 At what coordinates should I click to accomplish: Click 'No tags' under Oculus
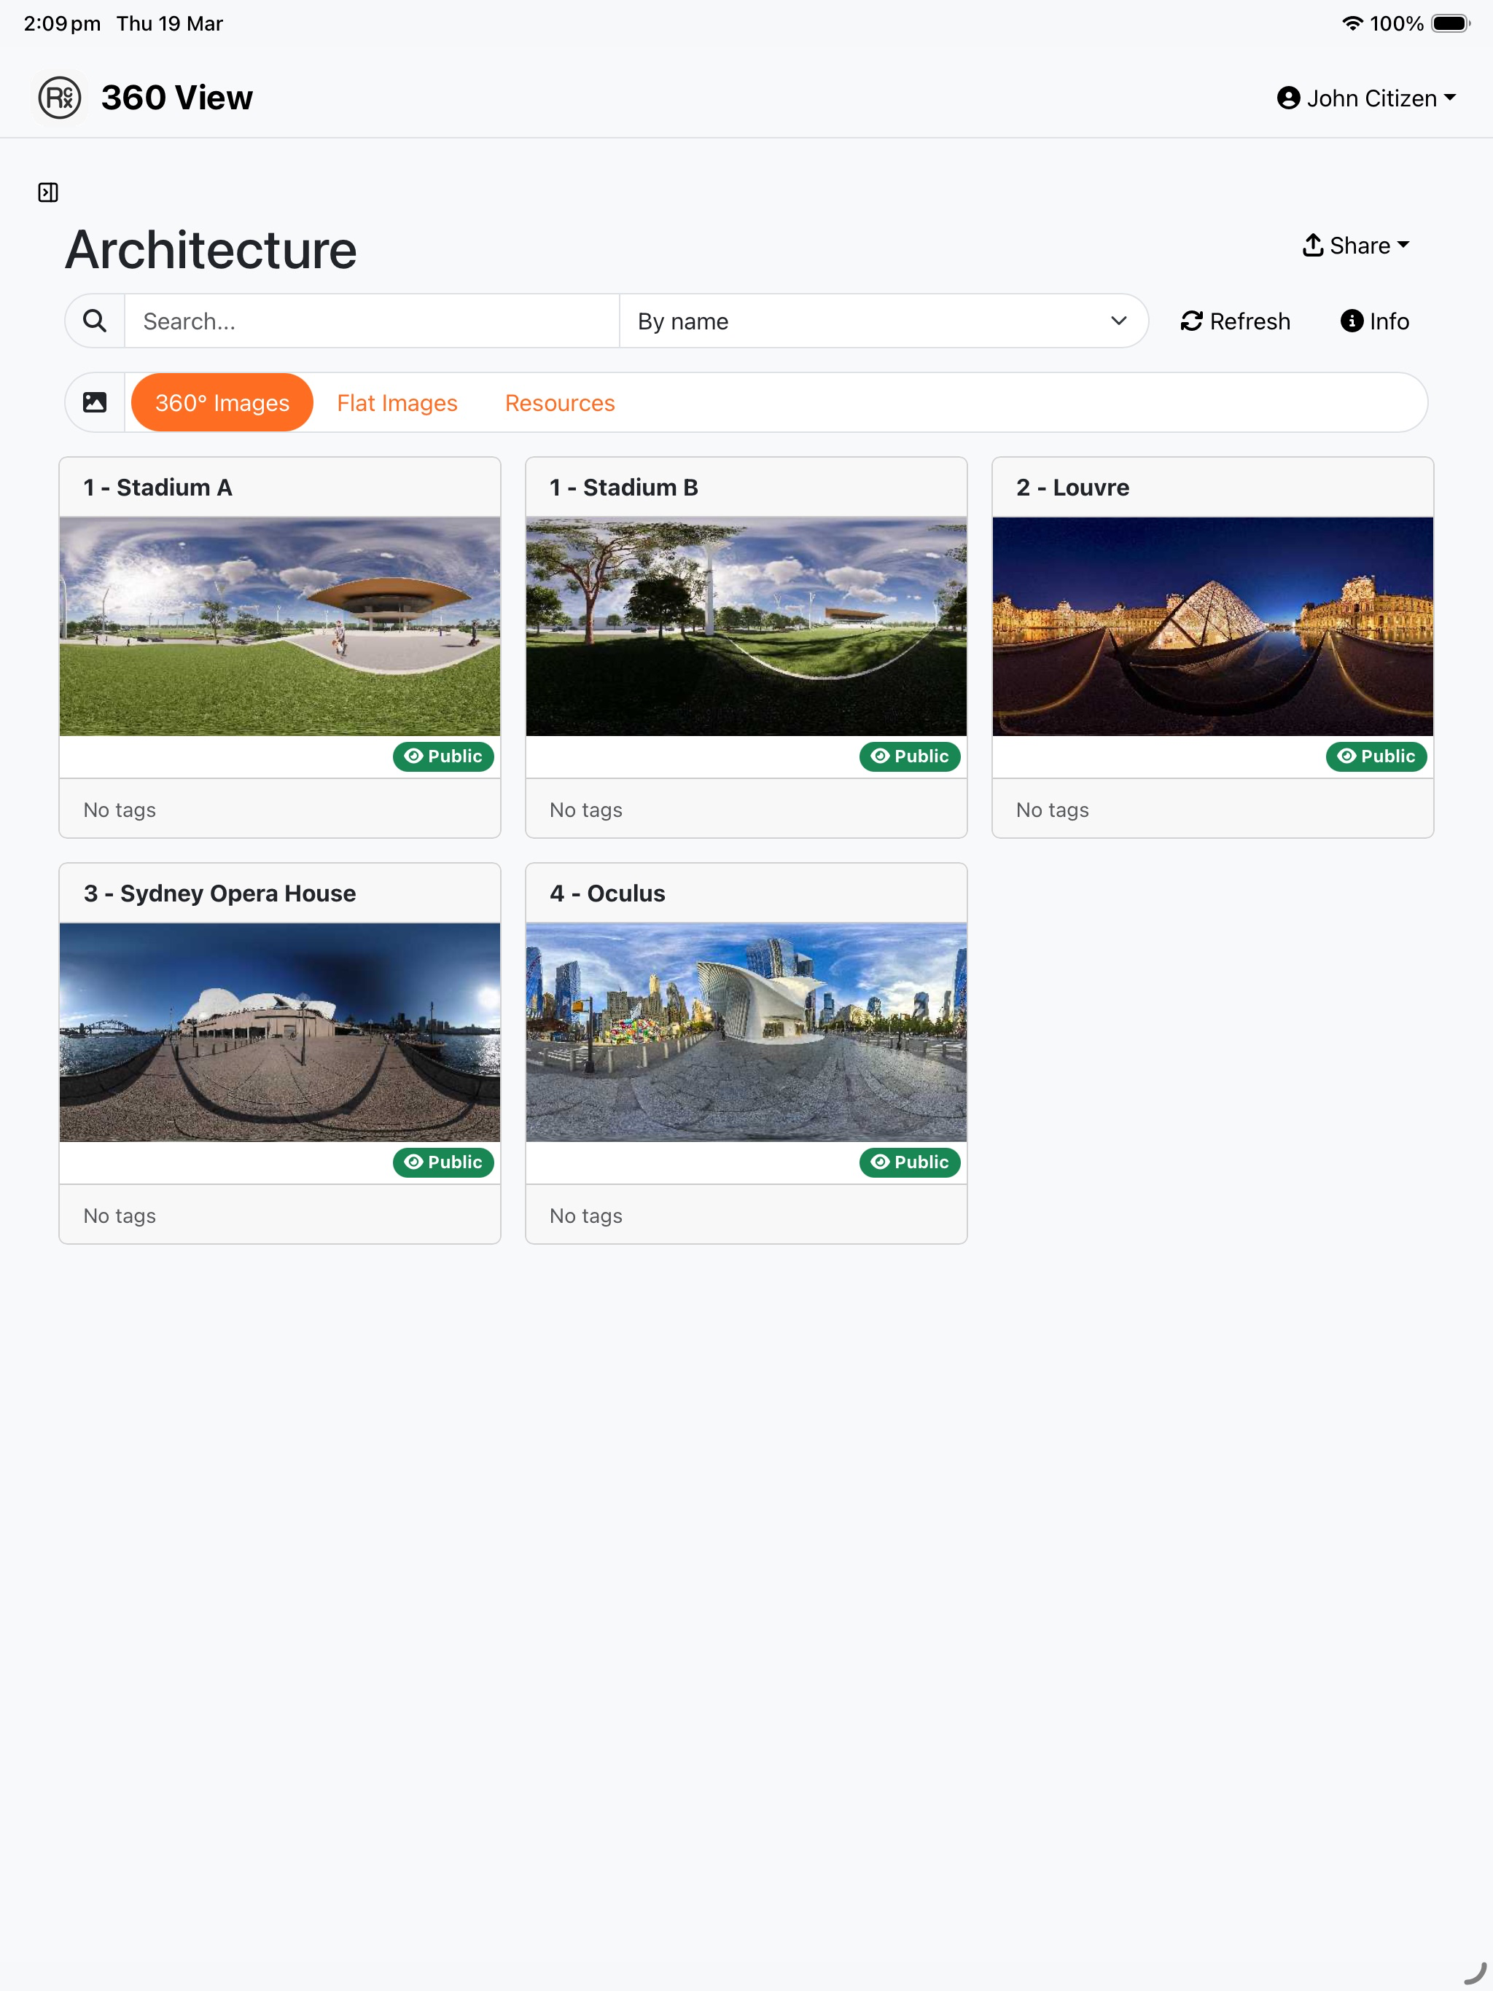pyautogui.click(x=586, y=1215)
